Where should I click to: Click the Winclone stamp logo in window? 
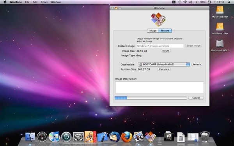158,20
